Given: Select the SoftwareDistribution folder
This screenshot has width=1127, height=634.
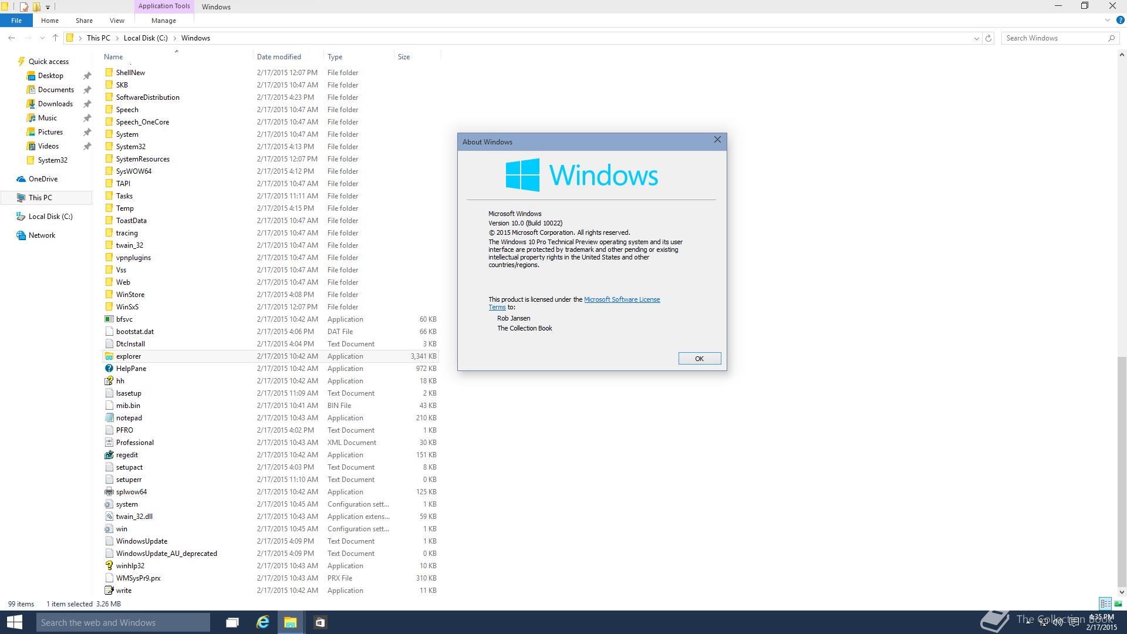Looking at the screenshot, I should coord(270,97).
